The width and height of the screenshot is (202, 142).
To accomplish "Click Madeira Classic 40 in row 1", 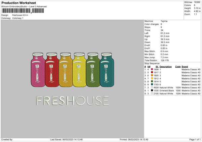I will [191, 69].
